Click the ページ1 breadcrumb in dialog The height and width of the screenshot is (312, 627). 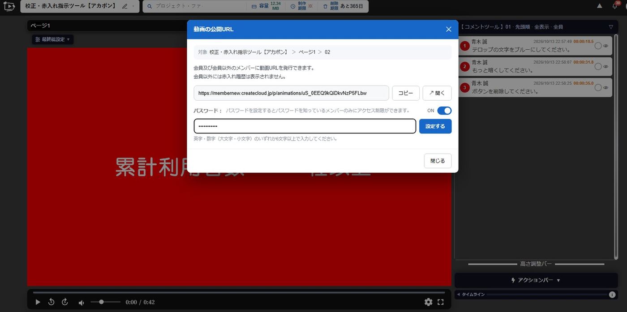[x=307, y=52]
